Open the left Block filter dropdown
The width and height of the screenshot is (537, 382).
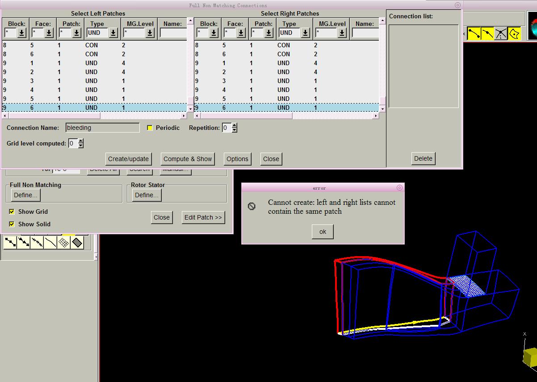click(x=22, y=33)
